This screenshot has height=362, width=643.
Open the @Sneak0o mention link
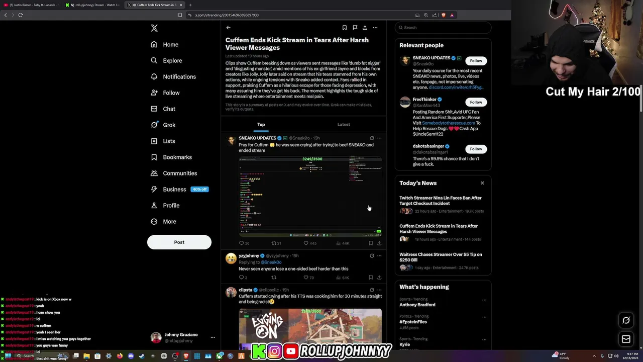(271, 262)
